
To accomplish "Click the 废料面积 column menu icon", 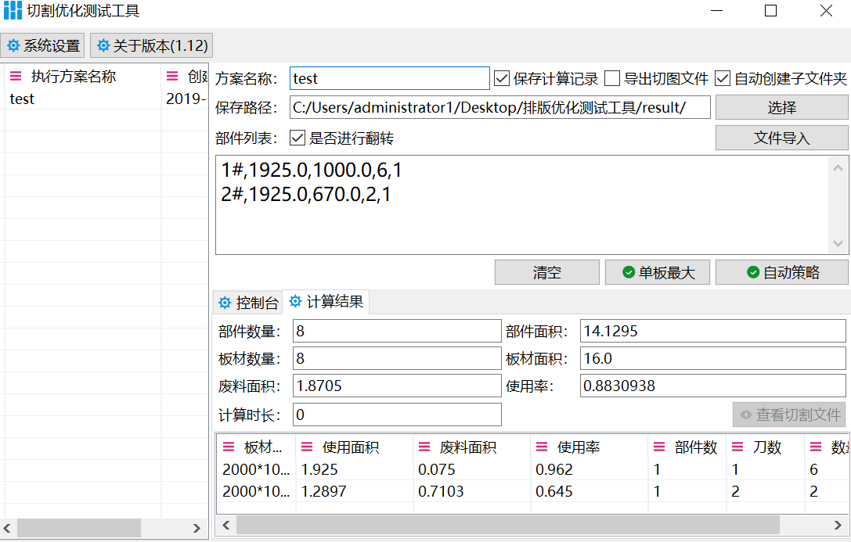I will pos(424,447).
